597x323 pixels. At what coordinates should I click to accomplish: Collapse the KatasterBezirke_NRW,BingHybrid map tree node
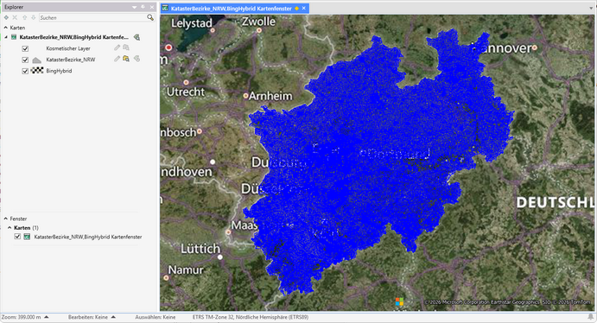(6, 37)
